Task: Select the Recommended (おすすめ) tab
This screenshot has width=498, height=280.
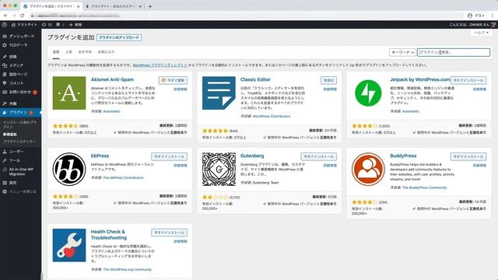Action: pos(85,52)
